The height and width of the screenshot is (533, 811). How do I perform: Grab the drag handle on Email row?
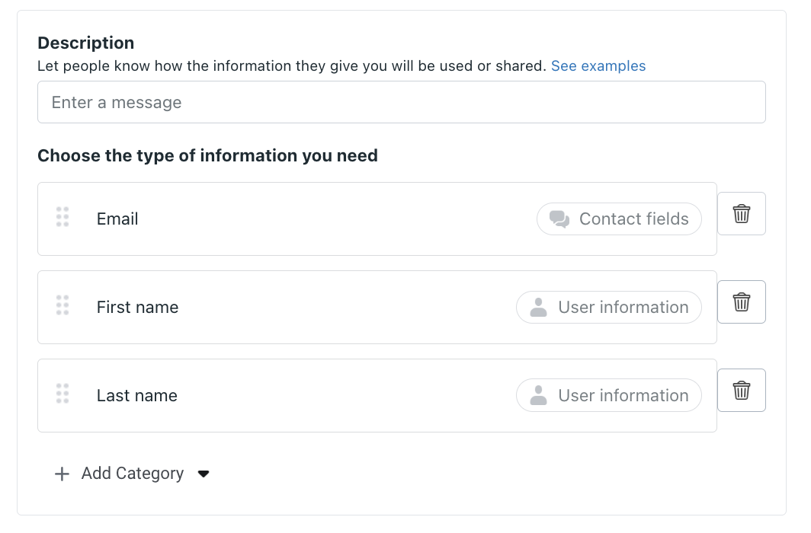click(63, 217)
